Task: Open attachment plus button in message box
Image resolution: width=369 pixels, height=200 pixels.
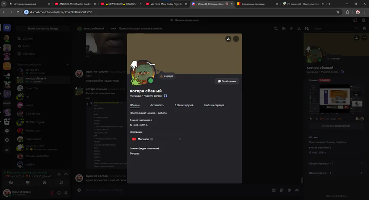Action: (79, 190)
